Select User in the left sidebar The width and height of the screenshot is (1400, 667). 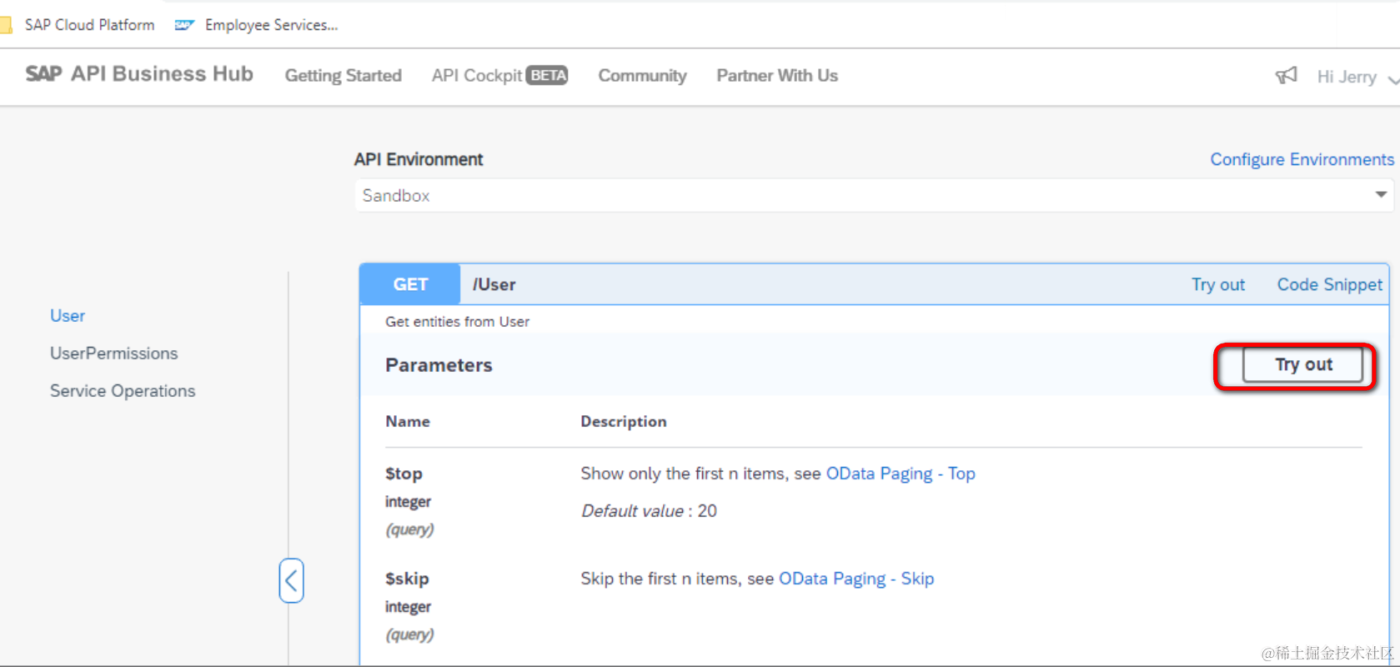[x=68, y=316]
